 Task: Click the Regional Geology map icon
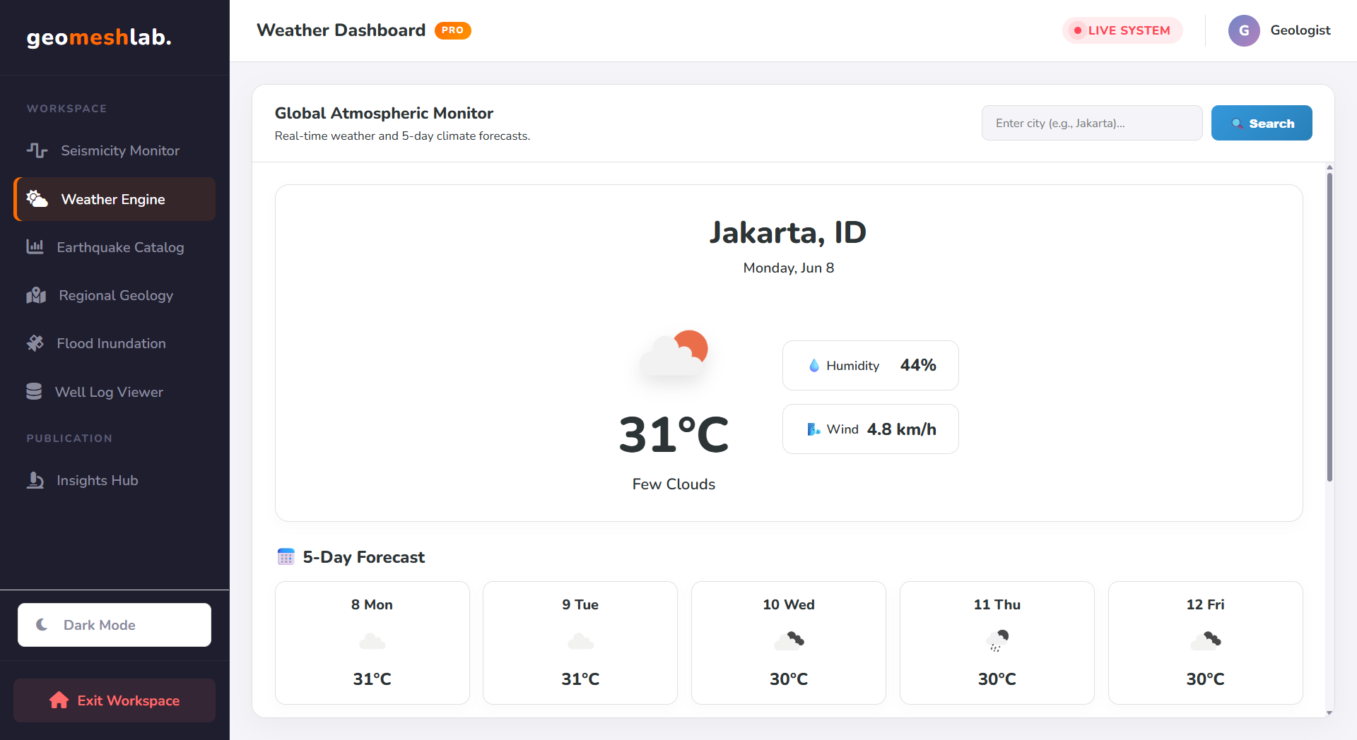pos(36,295)
